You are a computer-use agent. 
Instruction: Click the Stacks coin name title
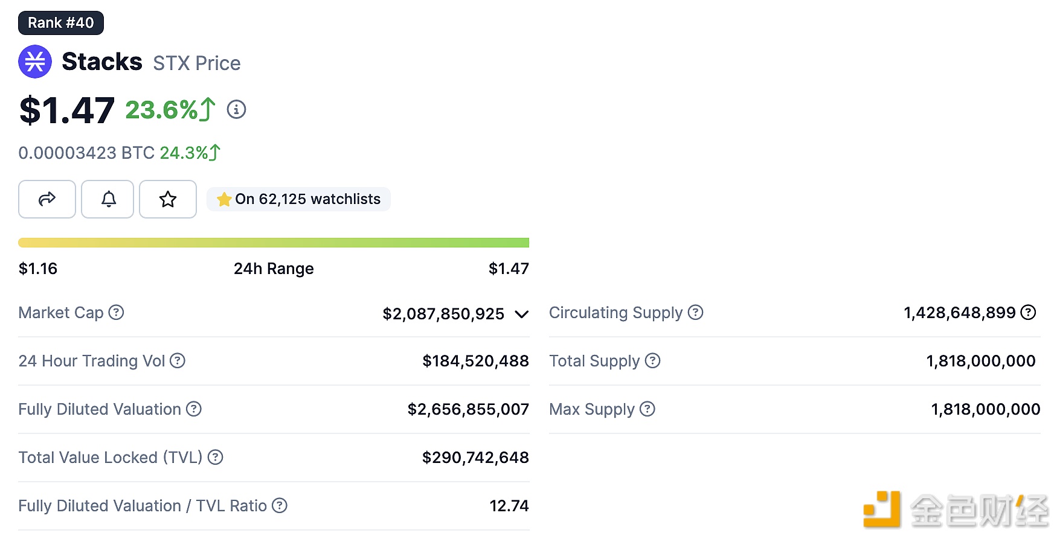(102, 62)
